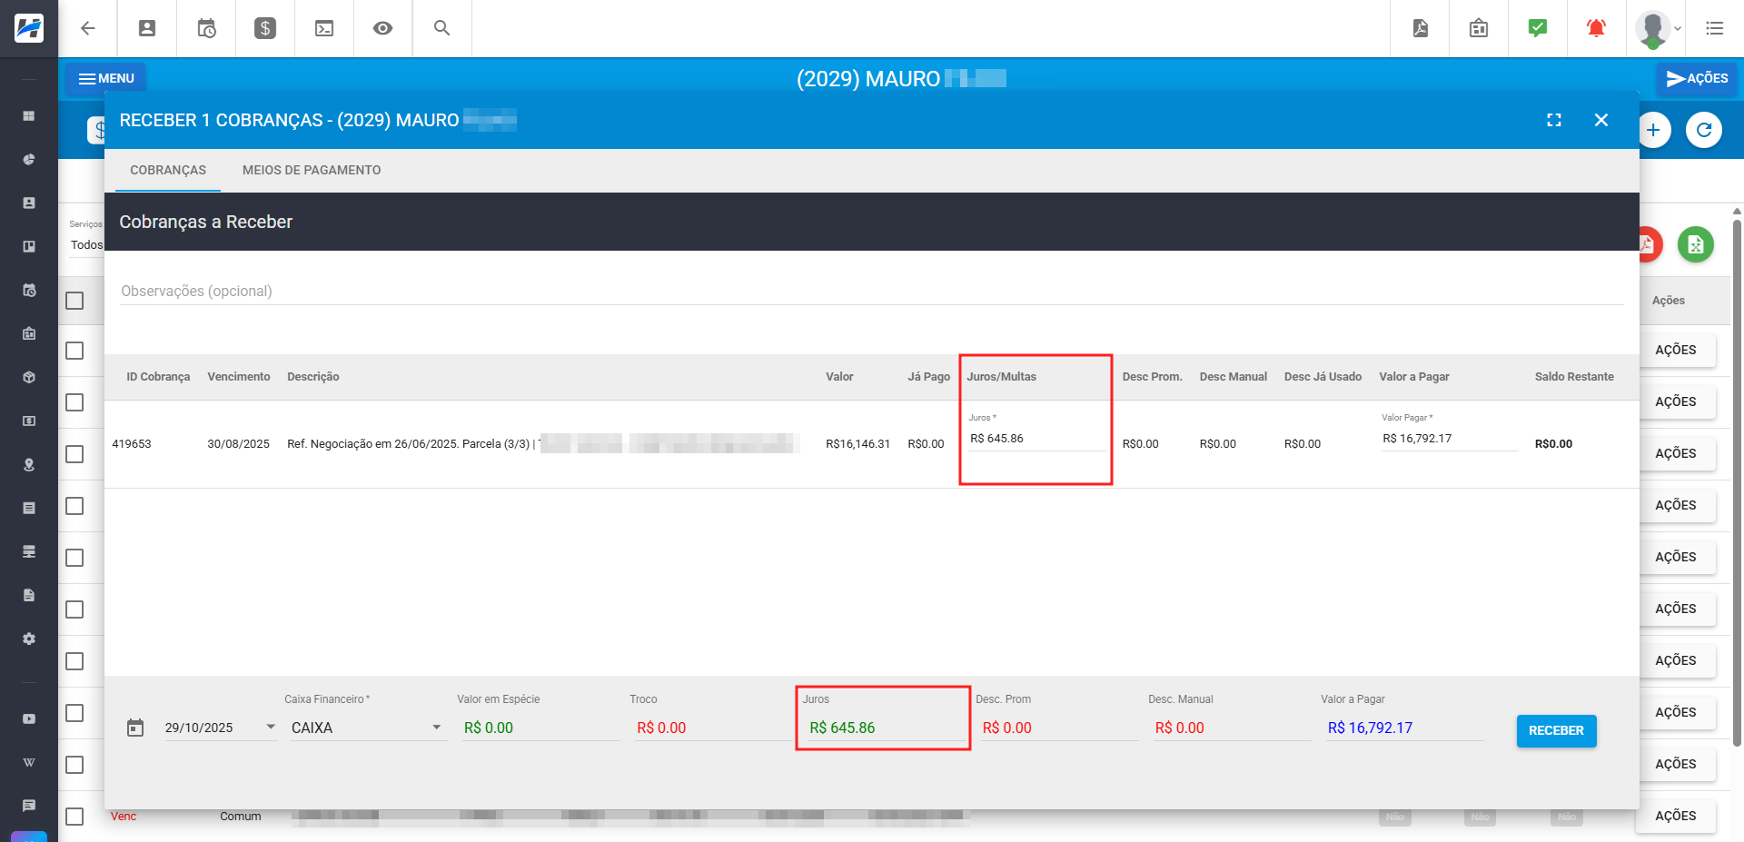Open AÇÕES button in last visible row
The height and width of the screenshot is (842, 1744).
click(x=1676, y=816)
